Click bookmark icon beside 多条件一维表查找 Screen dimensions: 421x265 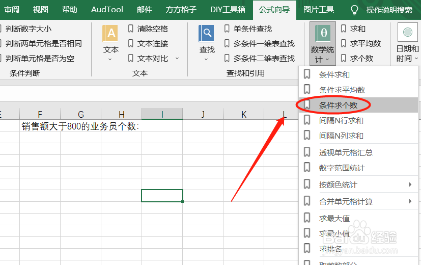(x=227, y=43)
